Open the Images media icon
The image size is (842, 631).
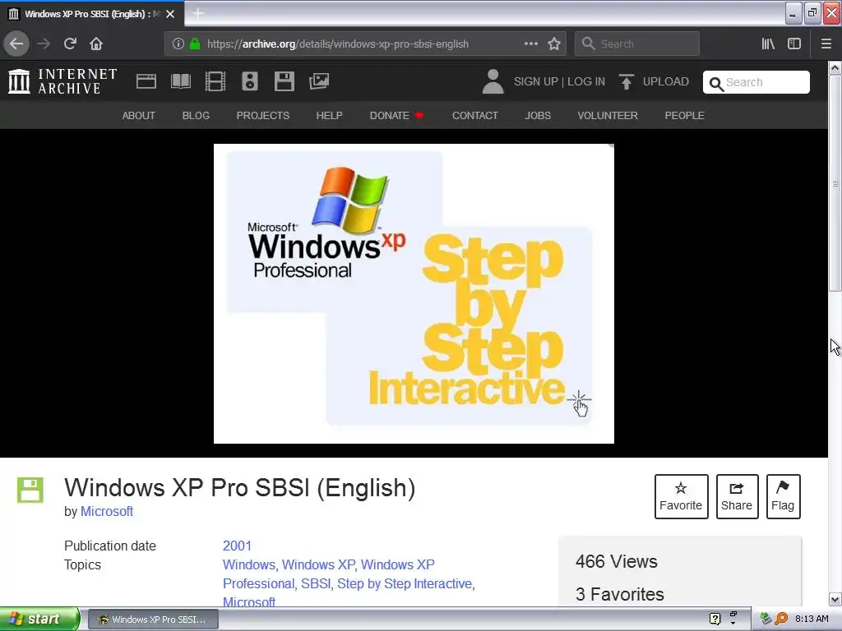coord(319,81)
